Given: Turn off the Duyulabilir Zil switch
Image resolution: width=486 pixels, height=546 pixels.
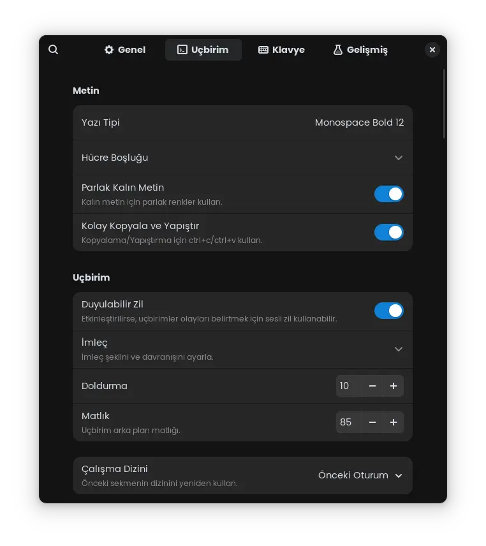Looking at the screenshot, I should (x=389, y=311).
